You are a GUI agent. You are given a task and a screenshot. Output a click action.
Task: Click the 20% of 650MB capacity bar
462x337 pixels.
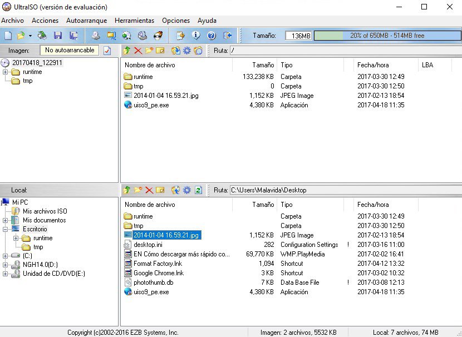(387, 36)
